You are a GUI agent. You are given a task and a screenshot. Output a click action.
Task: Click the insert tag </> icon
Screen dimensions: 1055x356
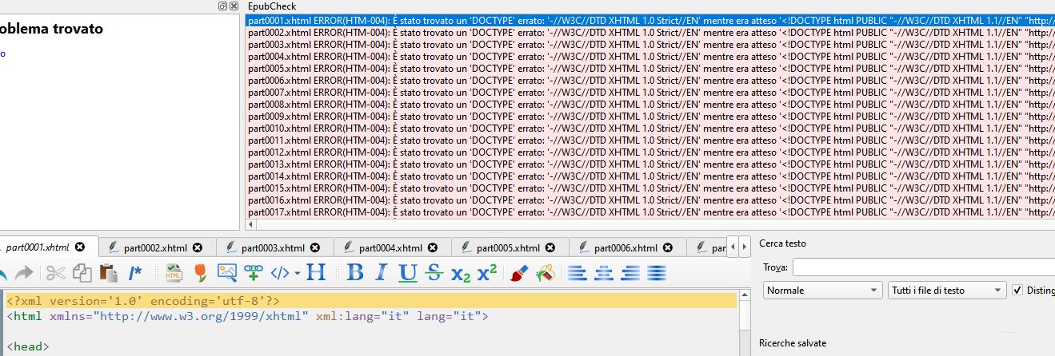pos(280,273)
